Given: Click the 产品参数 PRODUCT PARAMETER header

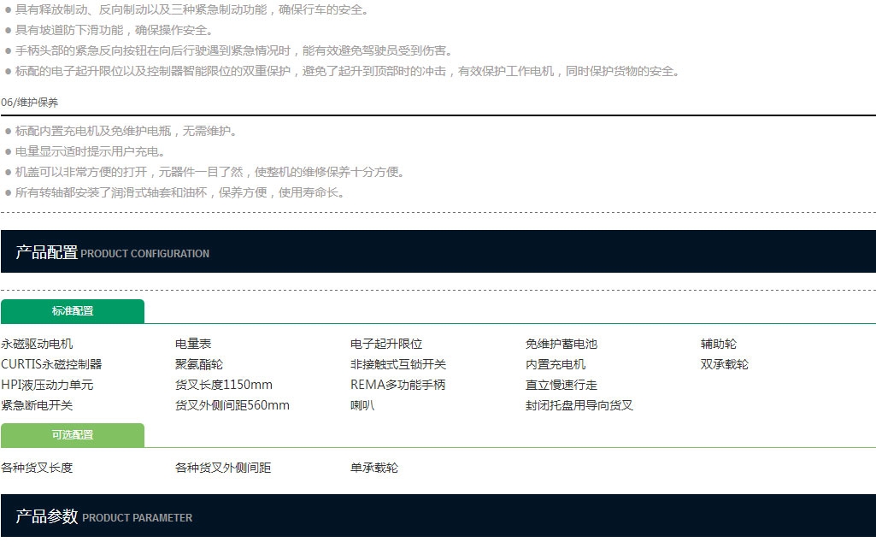Looking at the screenshot, I should click(438, 516).
